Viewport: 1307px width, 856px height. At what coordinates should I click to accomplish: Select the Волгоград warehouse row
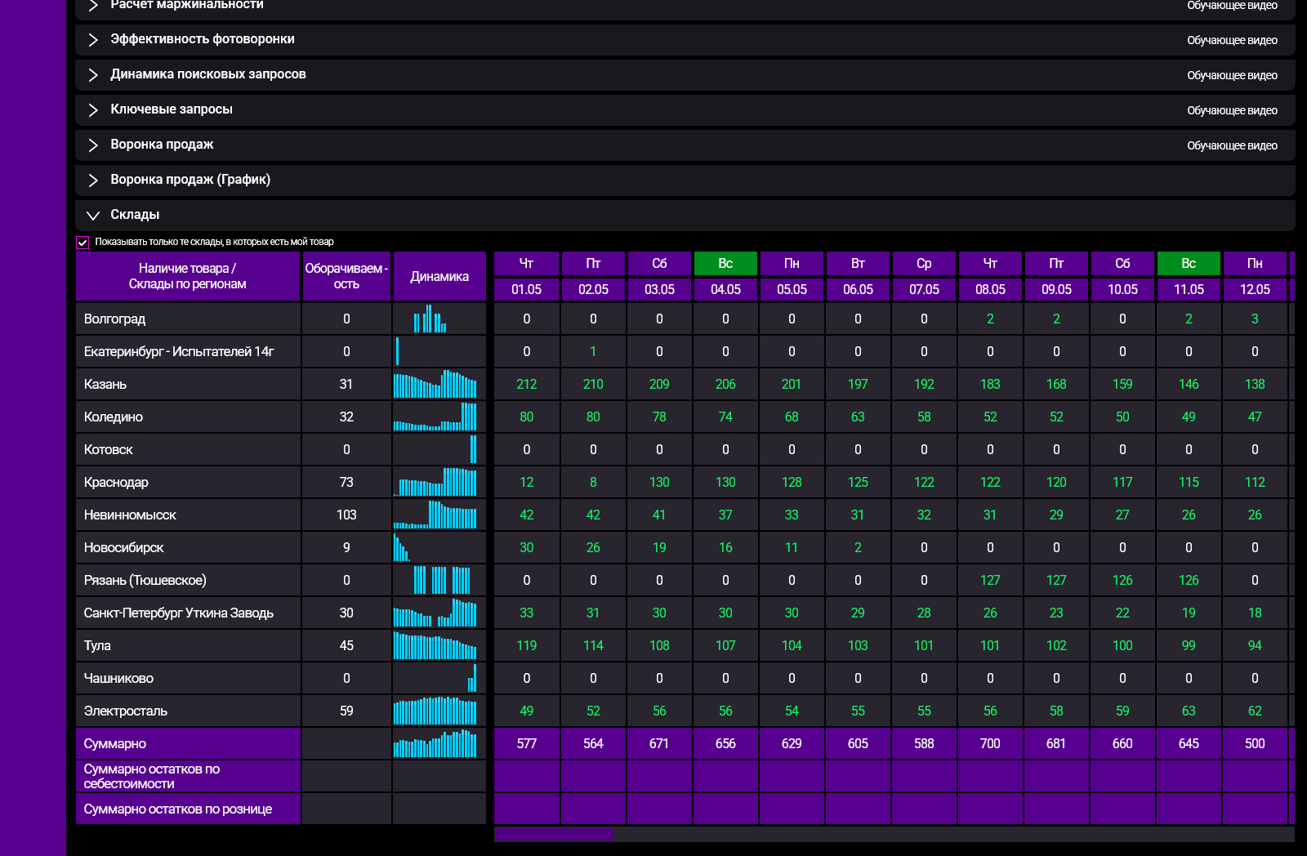point(188,319)
